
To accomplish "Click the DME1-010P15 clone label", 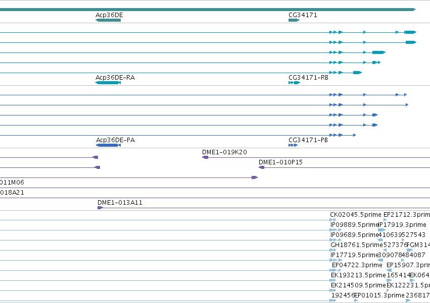I will coord(280,162).
